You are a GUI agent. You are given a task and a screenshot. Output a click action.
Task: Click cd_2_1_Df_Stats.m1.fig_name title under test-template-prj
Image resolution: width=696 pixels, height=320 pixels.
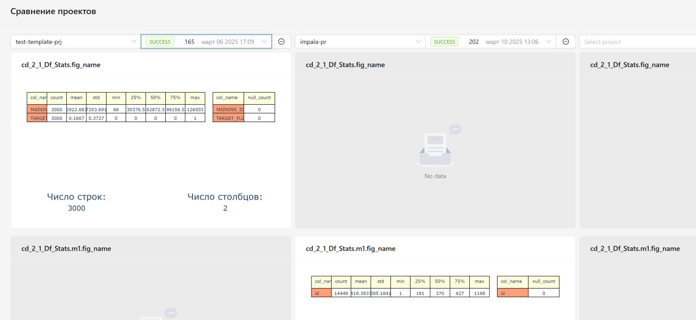pos(66,248)
